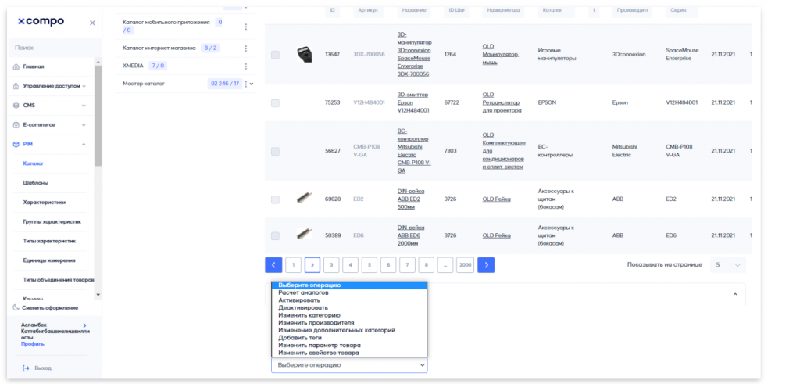Check the row checkbox for ID 69828
Image resolution: width=800 pixels, height=384 pixels.
275,199
